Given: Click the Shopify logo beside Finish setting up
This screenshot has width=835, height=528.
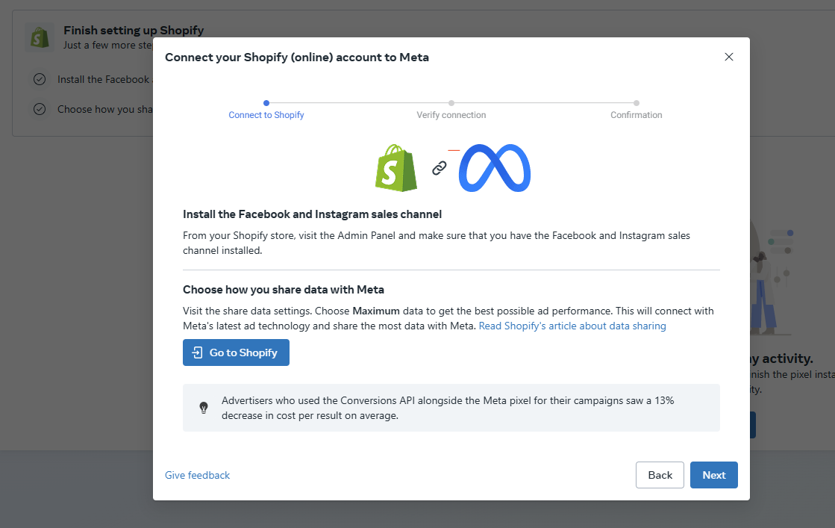Looking at the screenshot, I should [39, 37].
